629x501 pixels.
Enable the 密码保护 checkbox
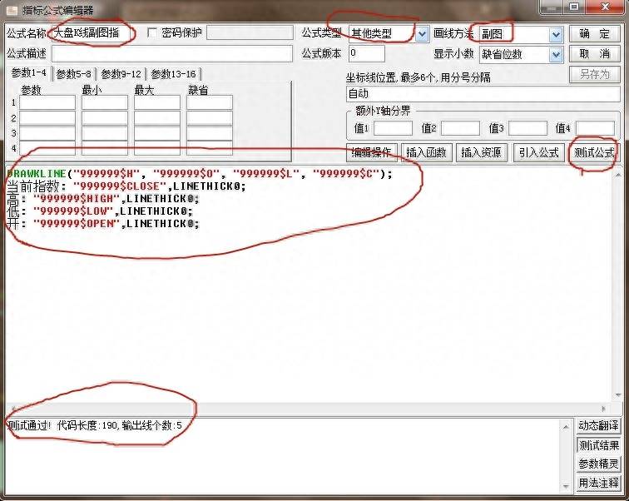[x=152, y=32]
